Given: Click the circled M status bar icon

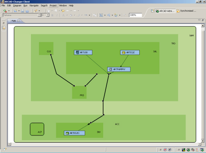Looking at the screenshot, I should (165, 150).
